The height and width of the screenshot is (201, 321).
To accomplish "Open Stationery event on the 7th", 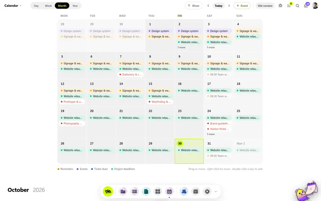I will click(x=131, y=75).
